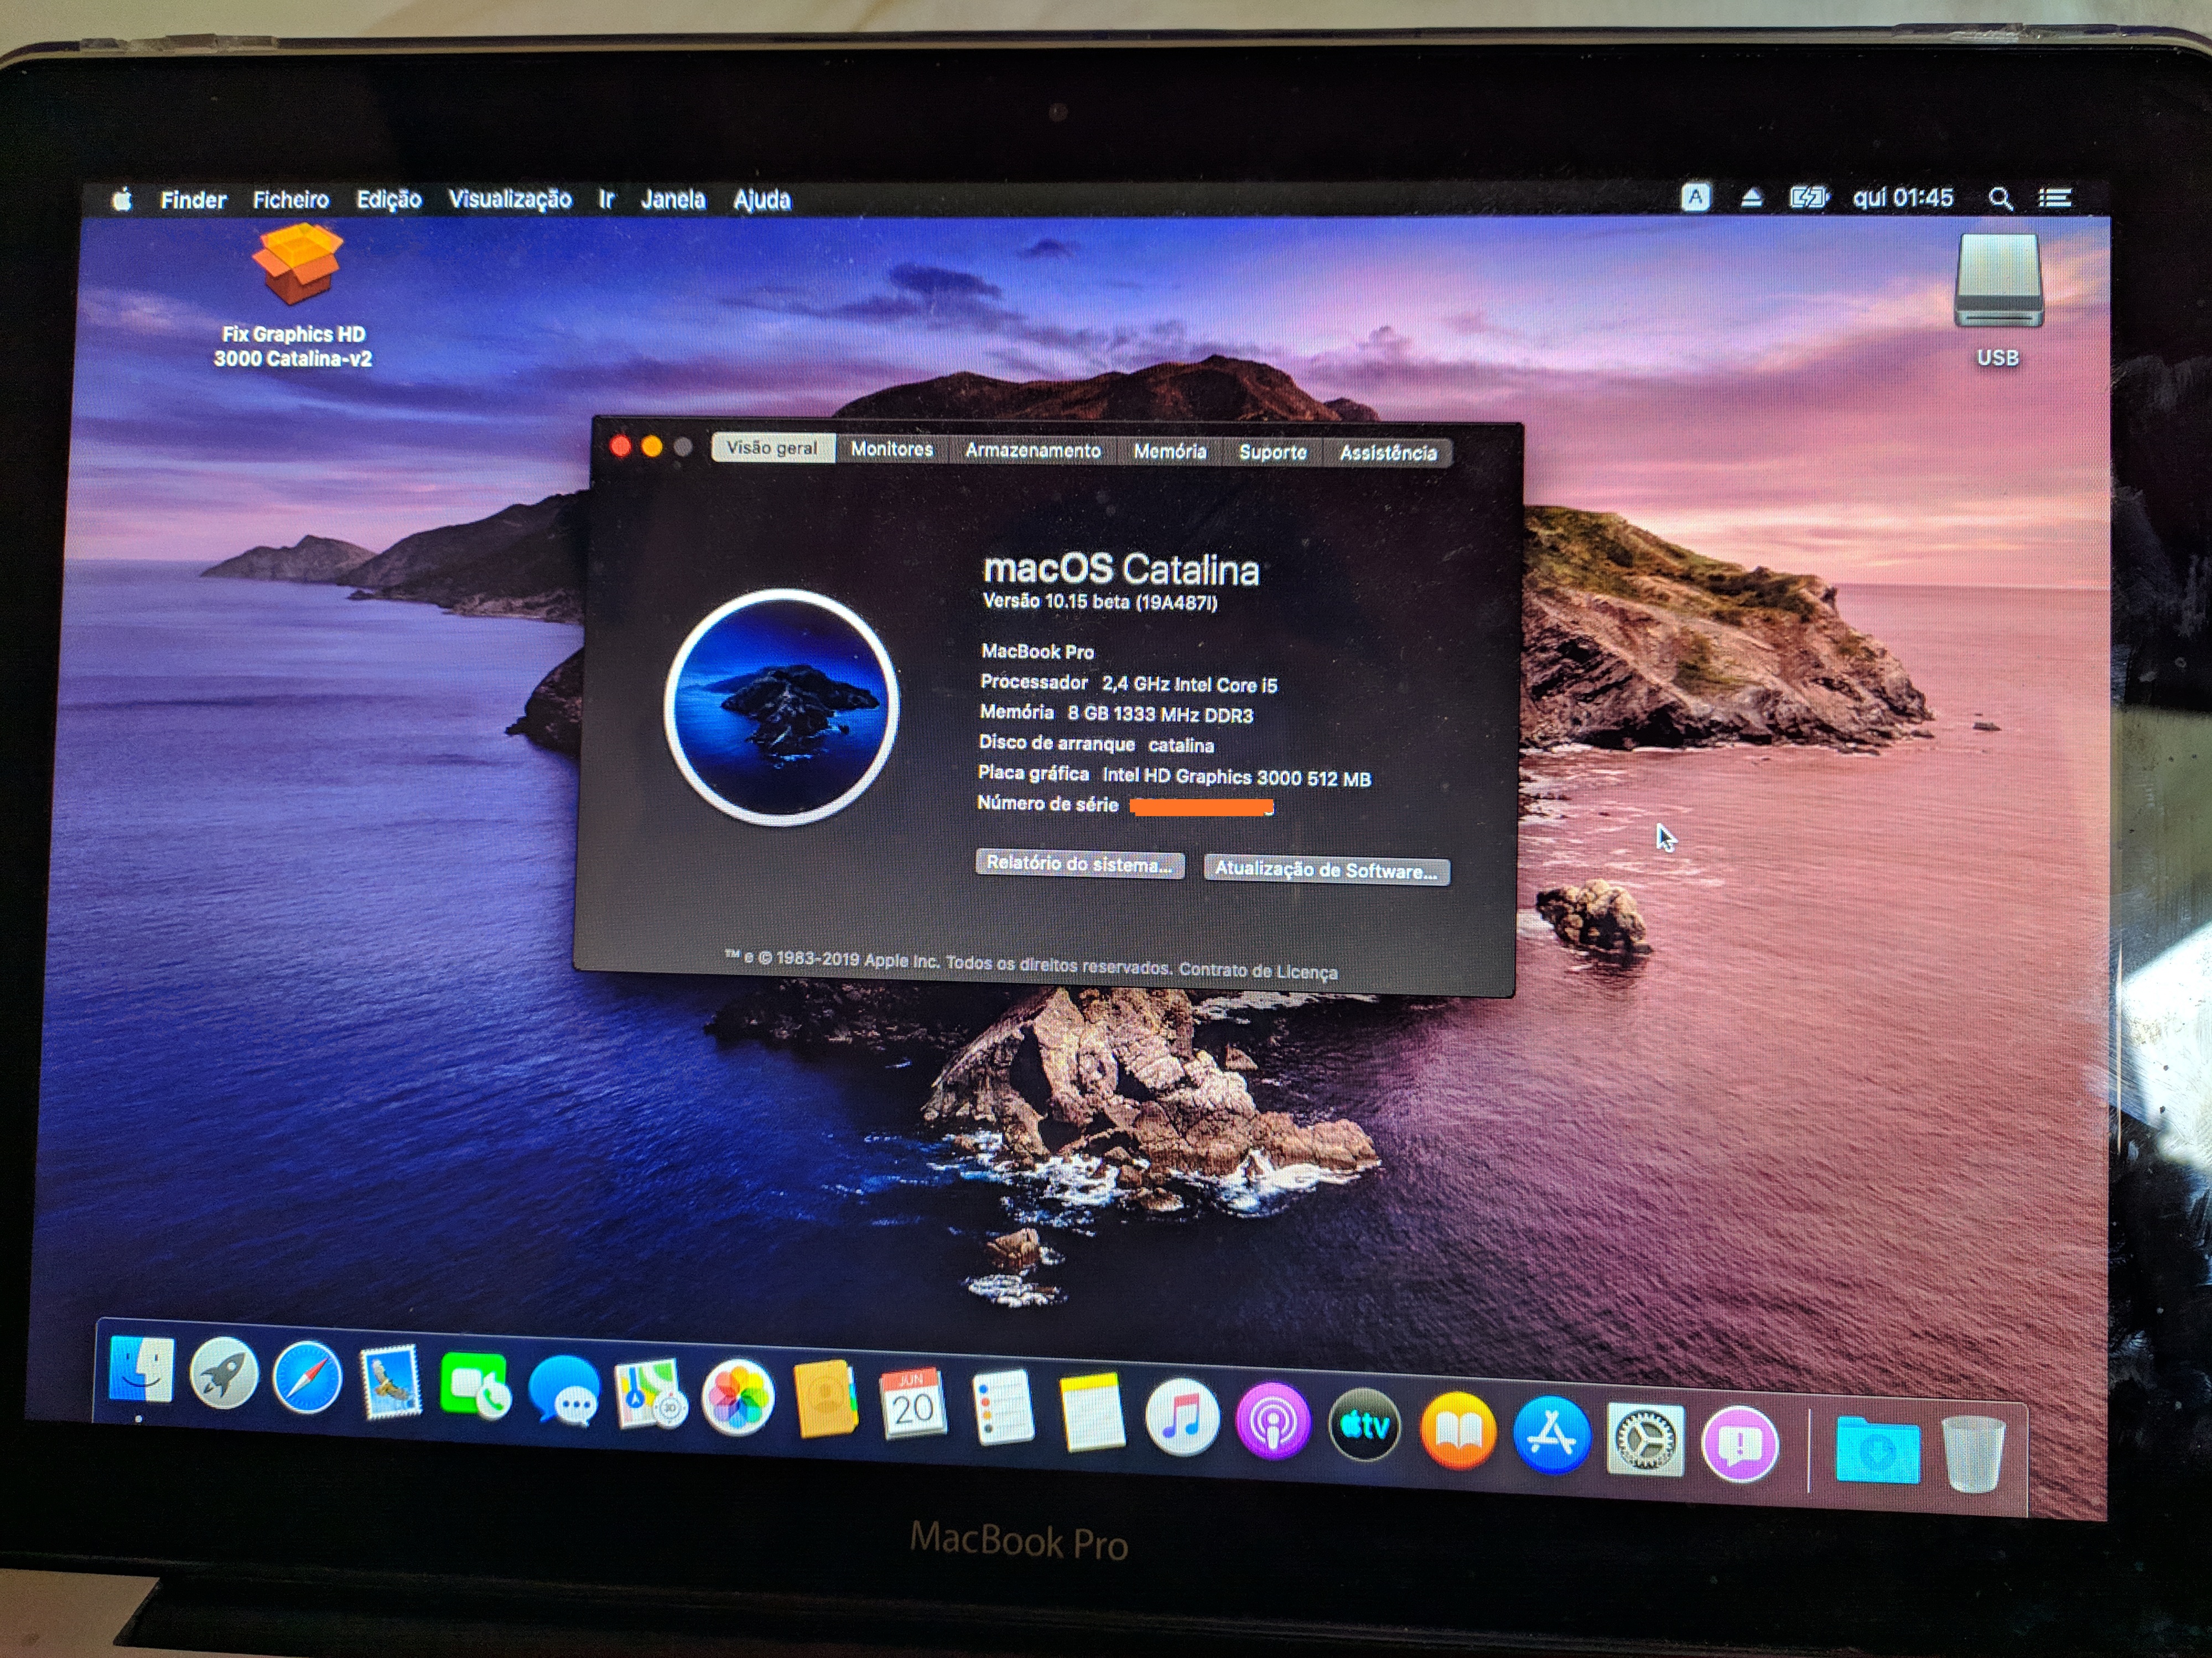
Task: Open the Photos app in dock
Action: [x=738, y=1397]
